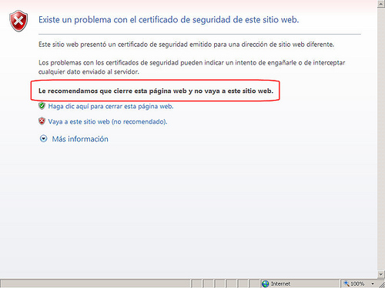Click Vaya a este sitio web (no recomendado)
Screen dimensions: 385x288
108,121
